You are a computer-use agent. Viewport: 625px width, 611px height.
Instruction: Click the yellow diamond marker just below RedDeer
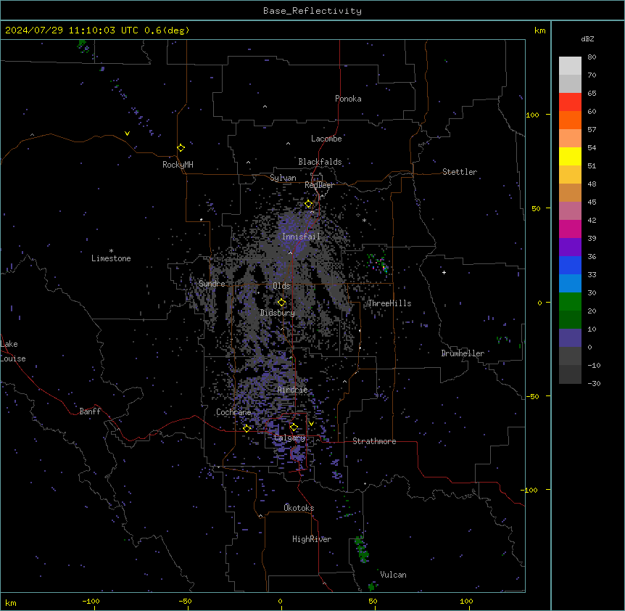[308, 204]
